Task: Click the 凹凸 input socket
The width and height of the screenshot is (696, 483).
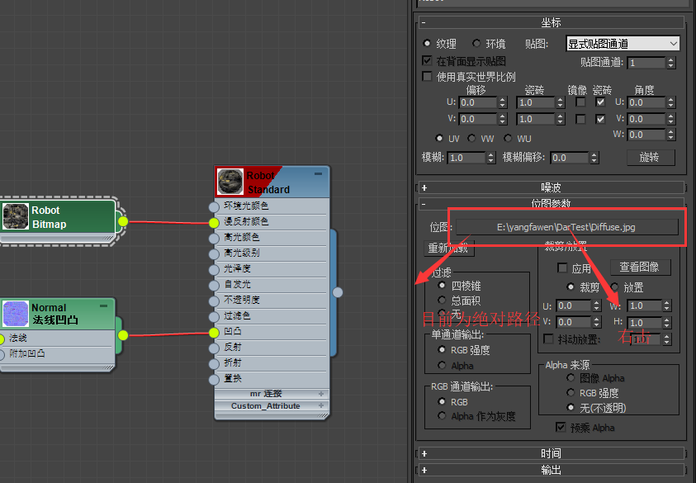Action: 214,333
